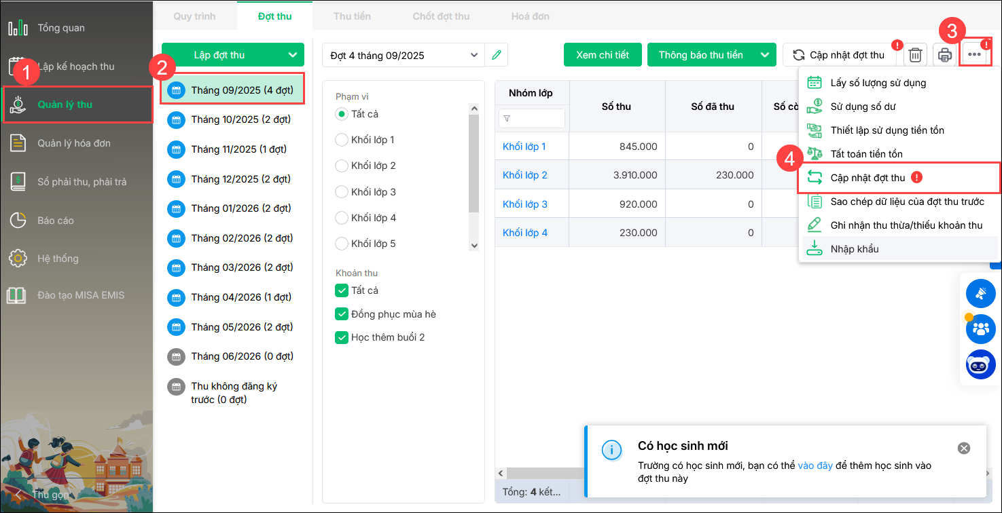This screenshot has width=1002, height=513.
Task: Open Báo cáo in the sidebar
Action: pos(56,221)
